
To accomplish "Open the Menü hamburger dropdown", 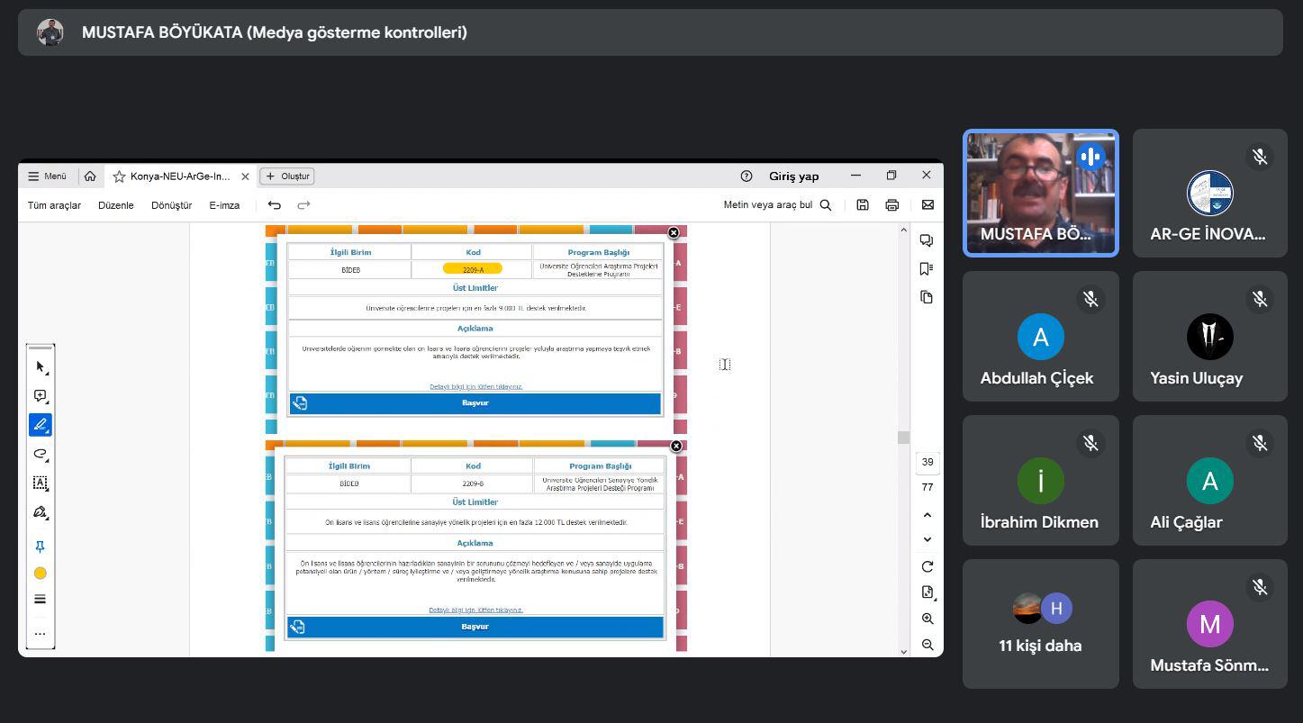I will pyautogui.click(x=47, y=176).
